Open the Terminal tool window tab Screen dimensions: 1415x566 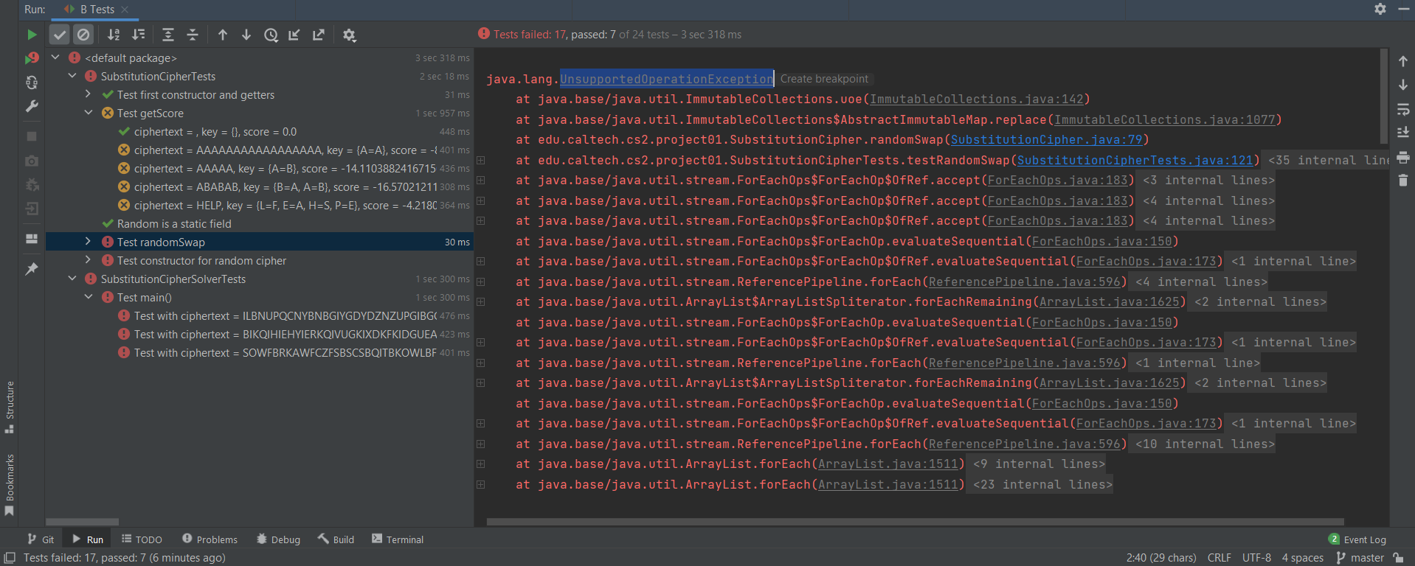point(398,539)
